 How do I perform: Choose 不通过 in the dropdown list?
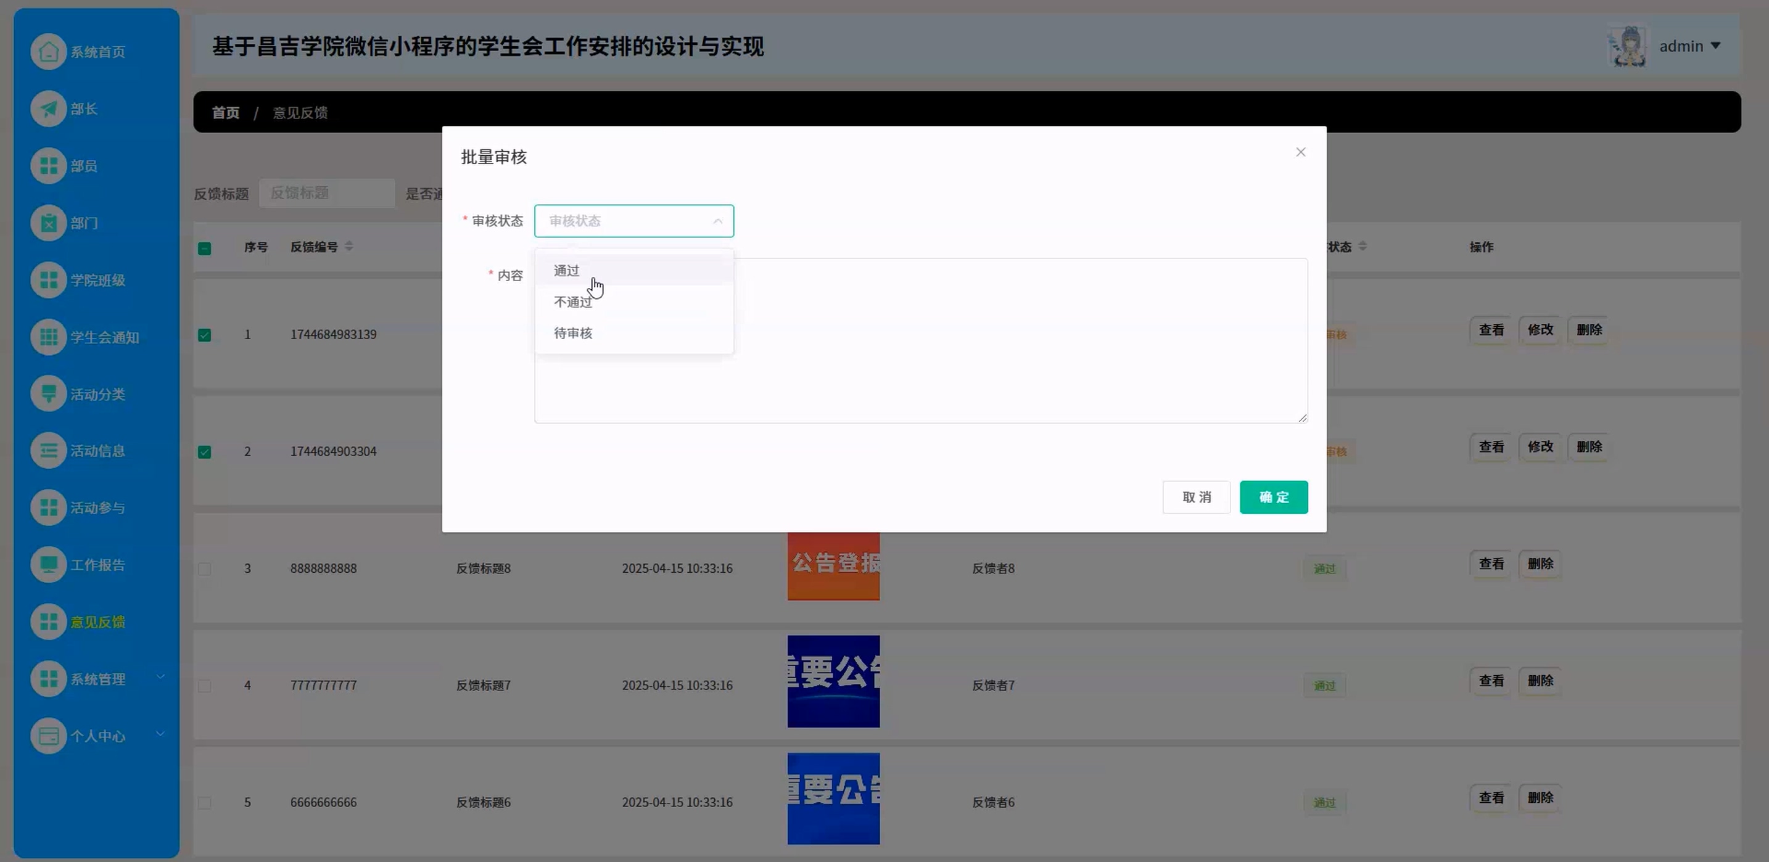tap(573, 302)
